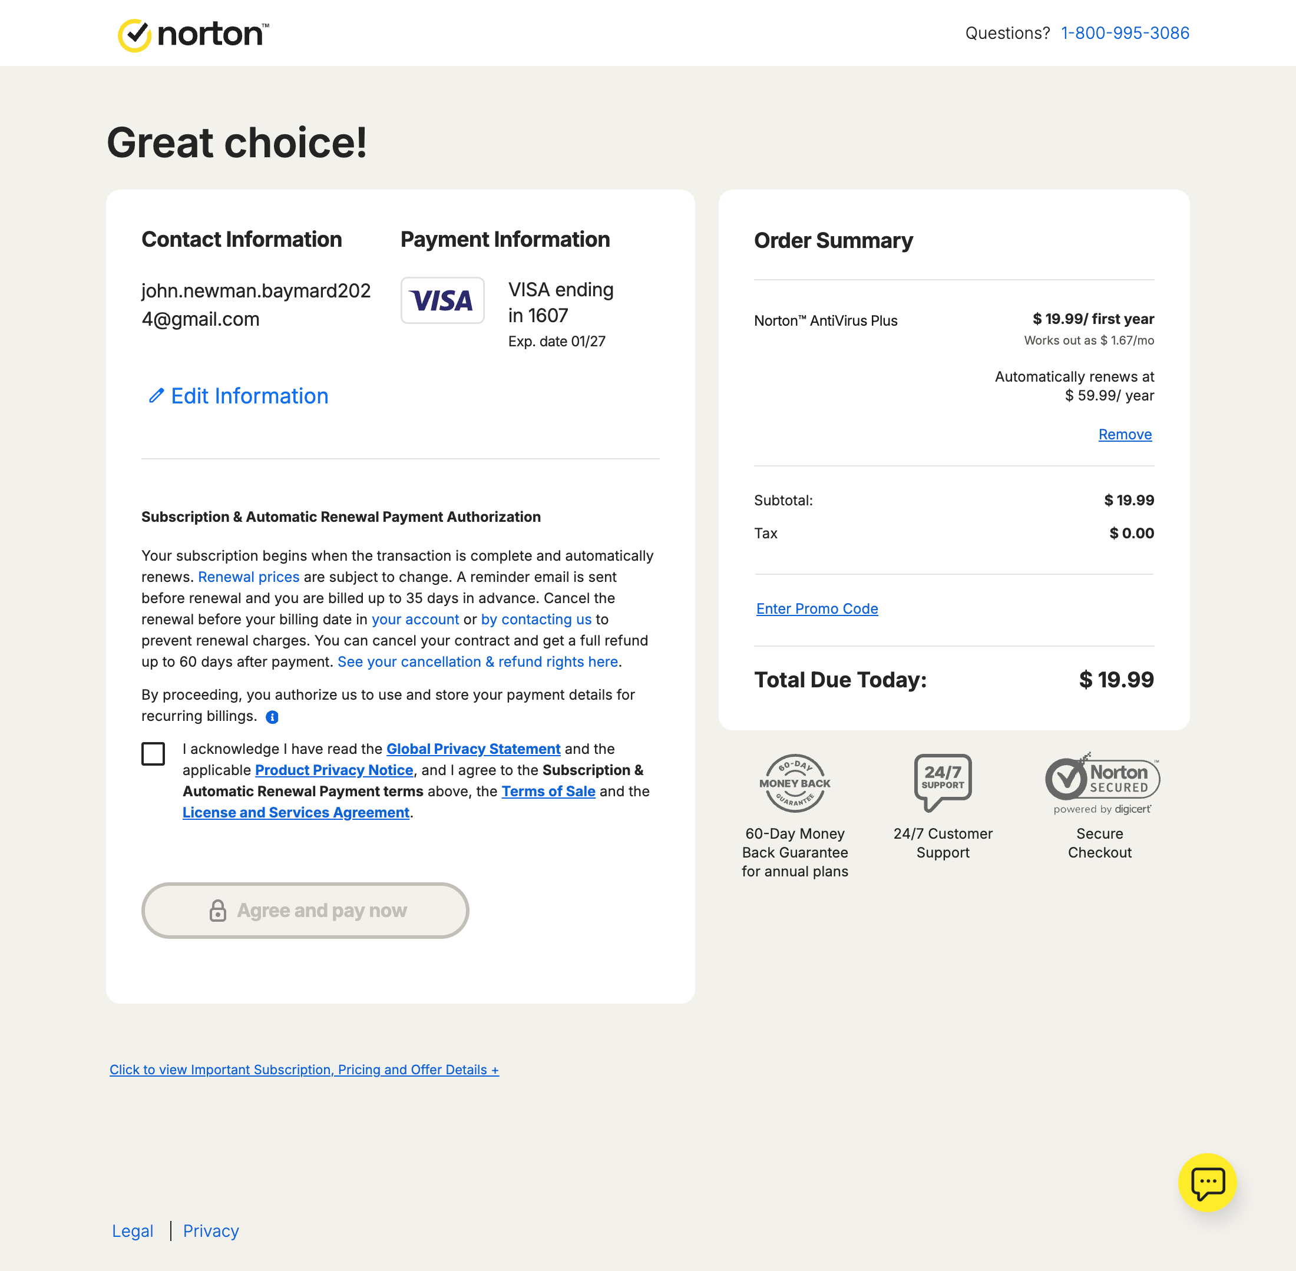The height and width of the screenshot is (1271, 1296).
Task: Open the Terms of Sale
Action: click(x=548, y=791)
